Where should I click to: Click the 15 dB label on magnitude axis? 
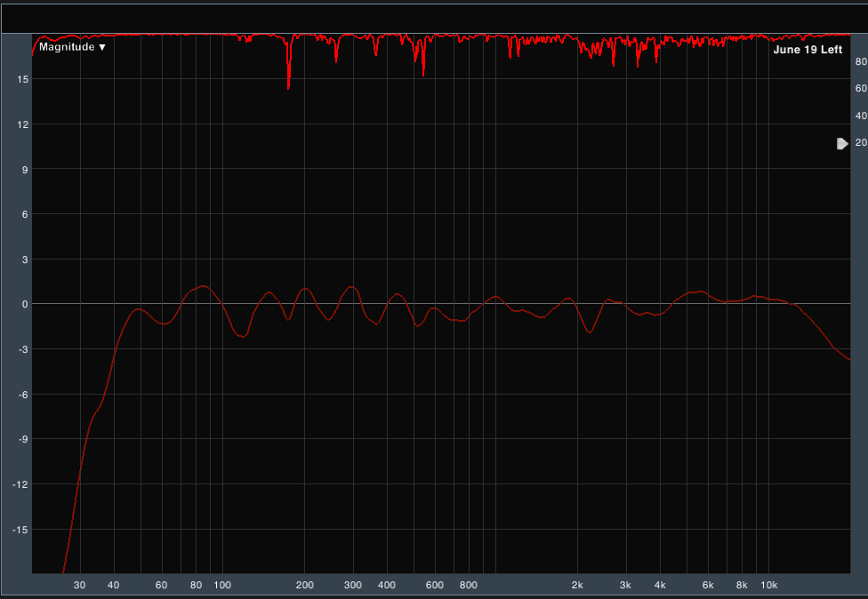pyautogui.click(x=22, y=79)
